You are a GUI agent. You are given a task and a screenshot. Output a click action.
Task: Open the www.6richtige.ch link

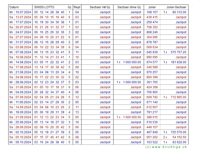tap(166, 147)
